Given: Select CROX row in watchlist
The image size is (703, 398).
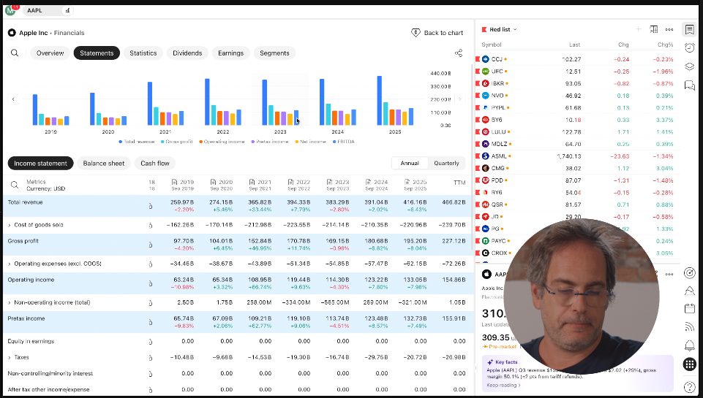Looking at the screenshot, I should (x=577, y=253).
